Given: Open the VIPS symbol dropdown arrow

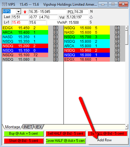Looking at the screenshot, I should (18, 12).
